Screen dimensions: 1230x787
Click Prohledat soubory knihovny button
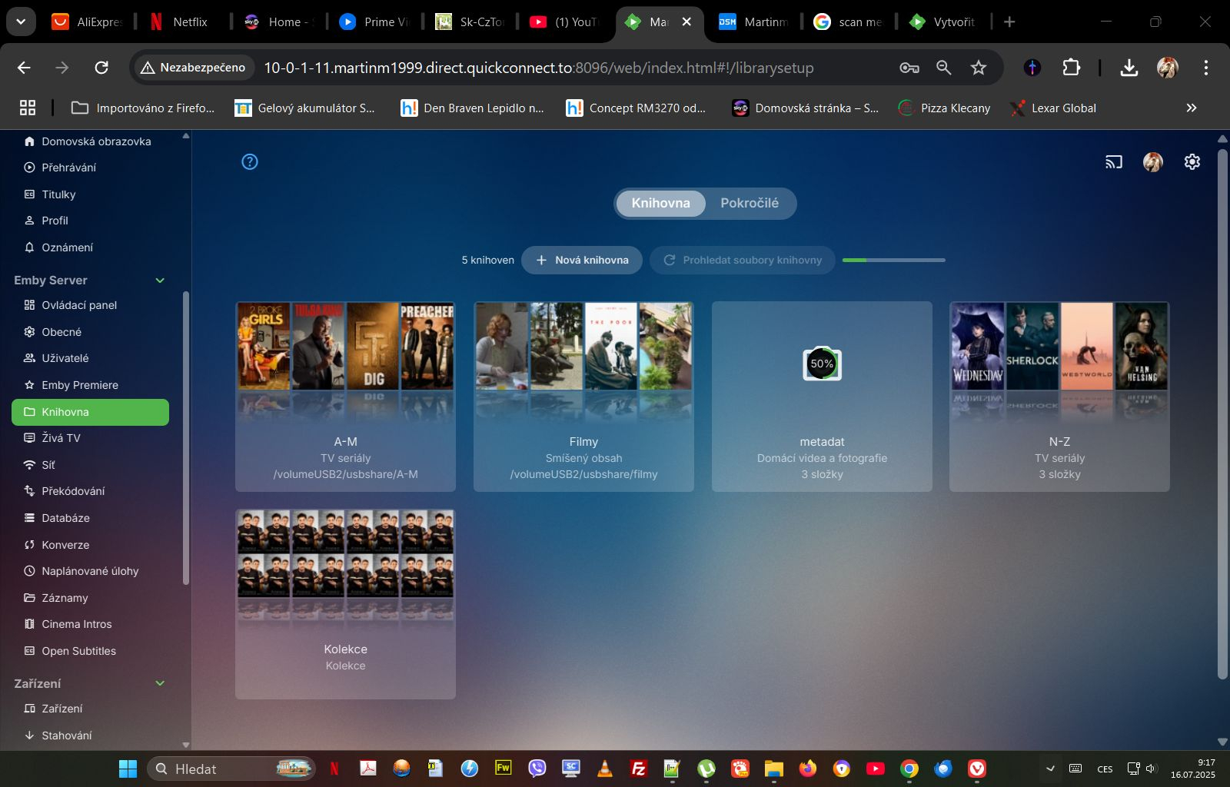pos(743,260)
